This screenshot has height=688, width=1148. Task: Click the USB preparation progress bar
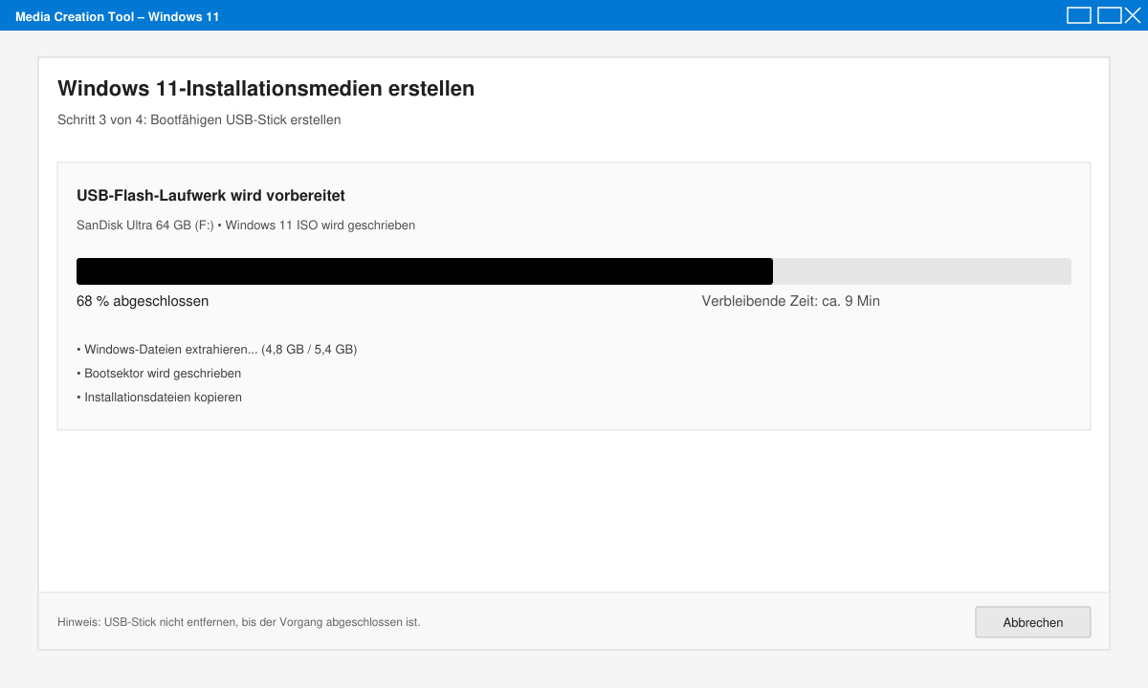point(574,271)
